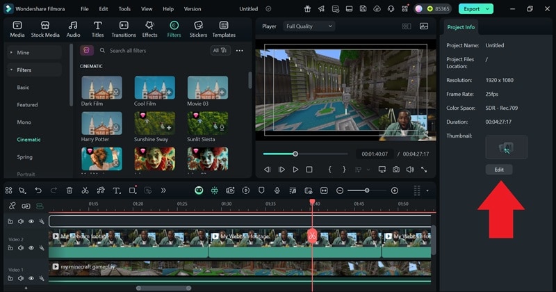This screenshot has width=556, height=292.
Task: Open the Full Quality dropdown
Action: pyautogui.click(x=309, y=26)
